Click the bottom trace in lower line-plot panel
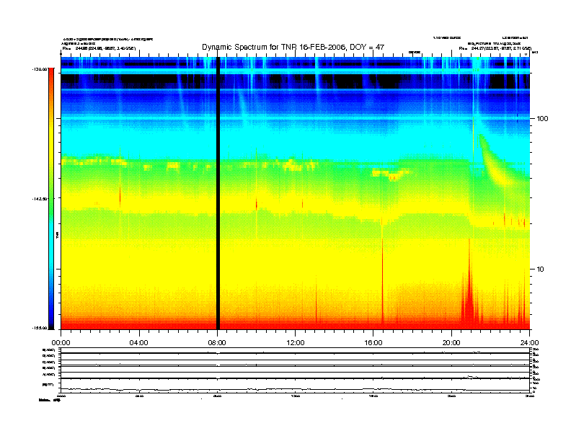The height and width of the screenshot is (441, 571). pyautogui.click(x=295, y=389)
